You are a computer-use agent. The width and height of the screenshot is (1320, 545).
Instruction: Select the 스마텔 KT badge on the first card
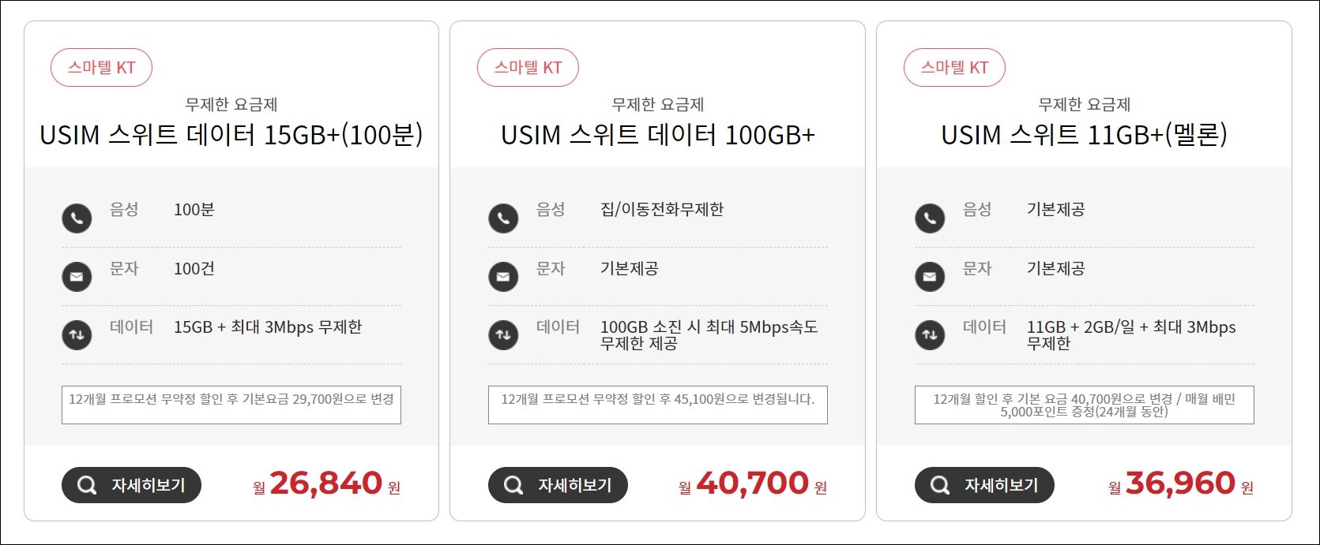tap(101, 67)
